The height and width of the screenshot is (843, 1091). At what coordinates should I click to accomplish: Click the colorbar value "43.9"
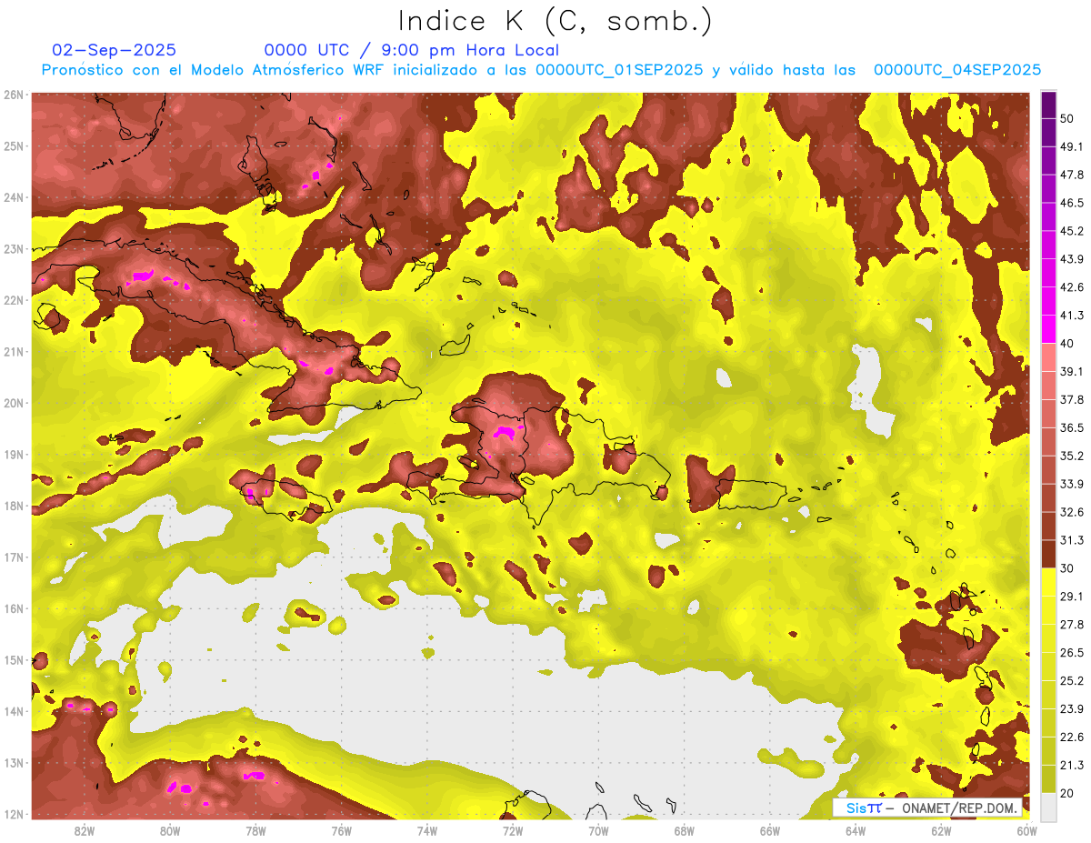[1070, 259]
